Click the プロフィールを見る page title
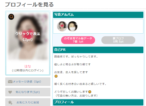 [29, 4]
